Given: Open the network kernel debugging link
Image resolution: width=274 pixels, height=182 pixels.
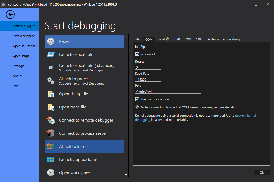Looking at the screenshot, I should (x=245, y=116).
